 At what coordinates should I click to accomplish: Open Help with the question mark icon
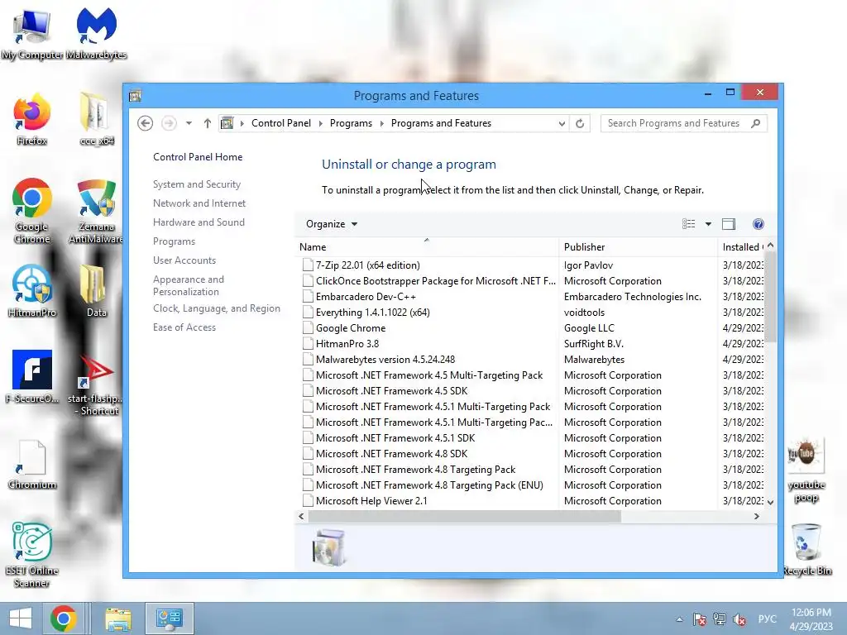pos(758,223)
